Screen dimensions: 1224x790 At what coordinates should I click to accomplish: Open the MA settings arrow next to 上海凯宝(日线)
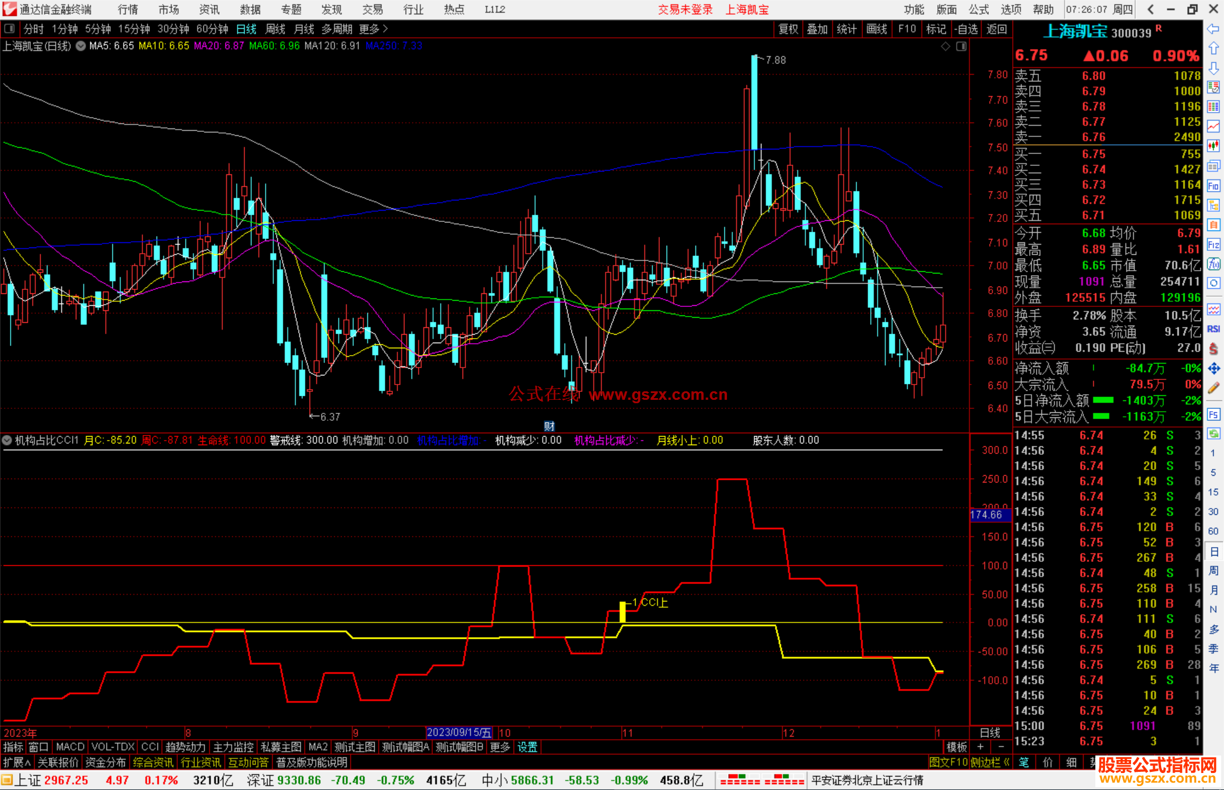click(x=81, y=46)
